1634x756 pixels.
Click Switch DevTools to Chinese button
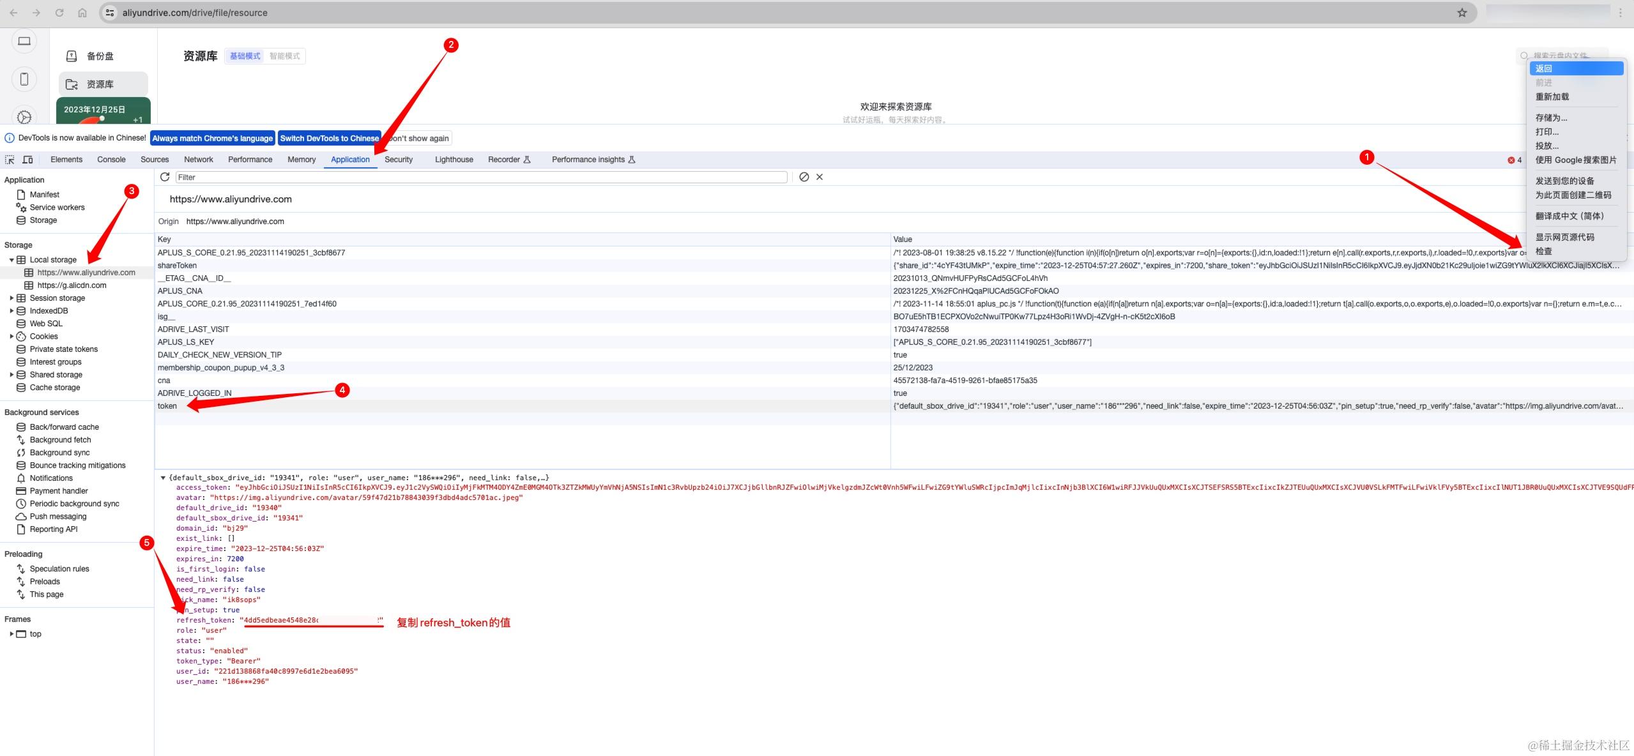[x=329, y=138]
